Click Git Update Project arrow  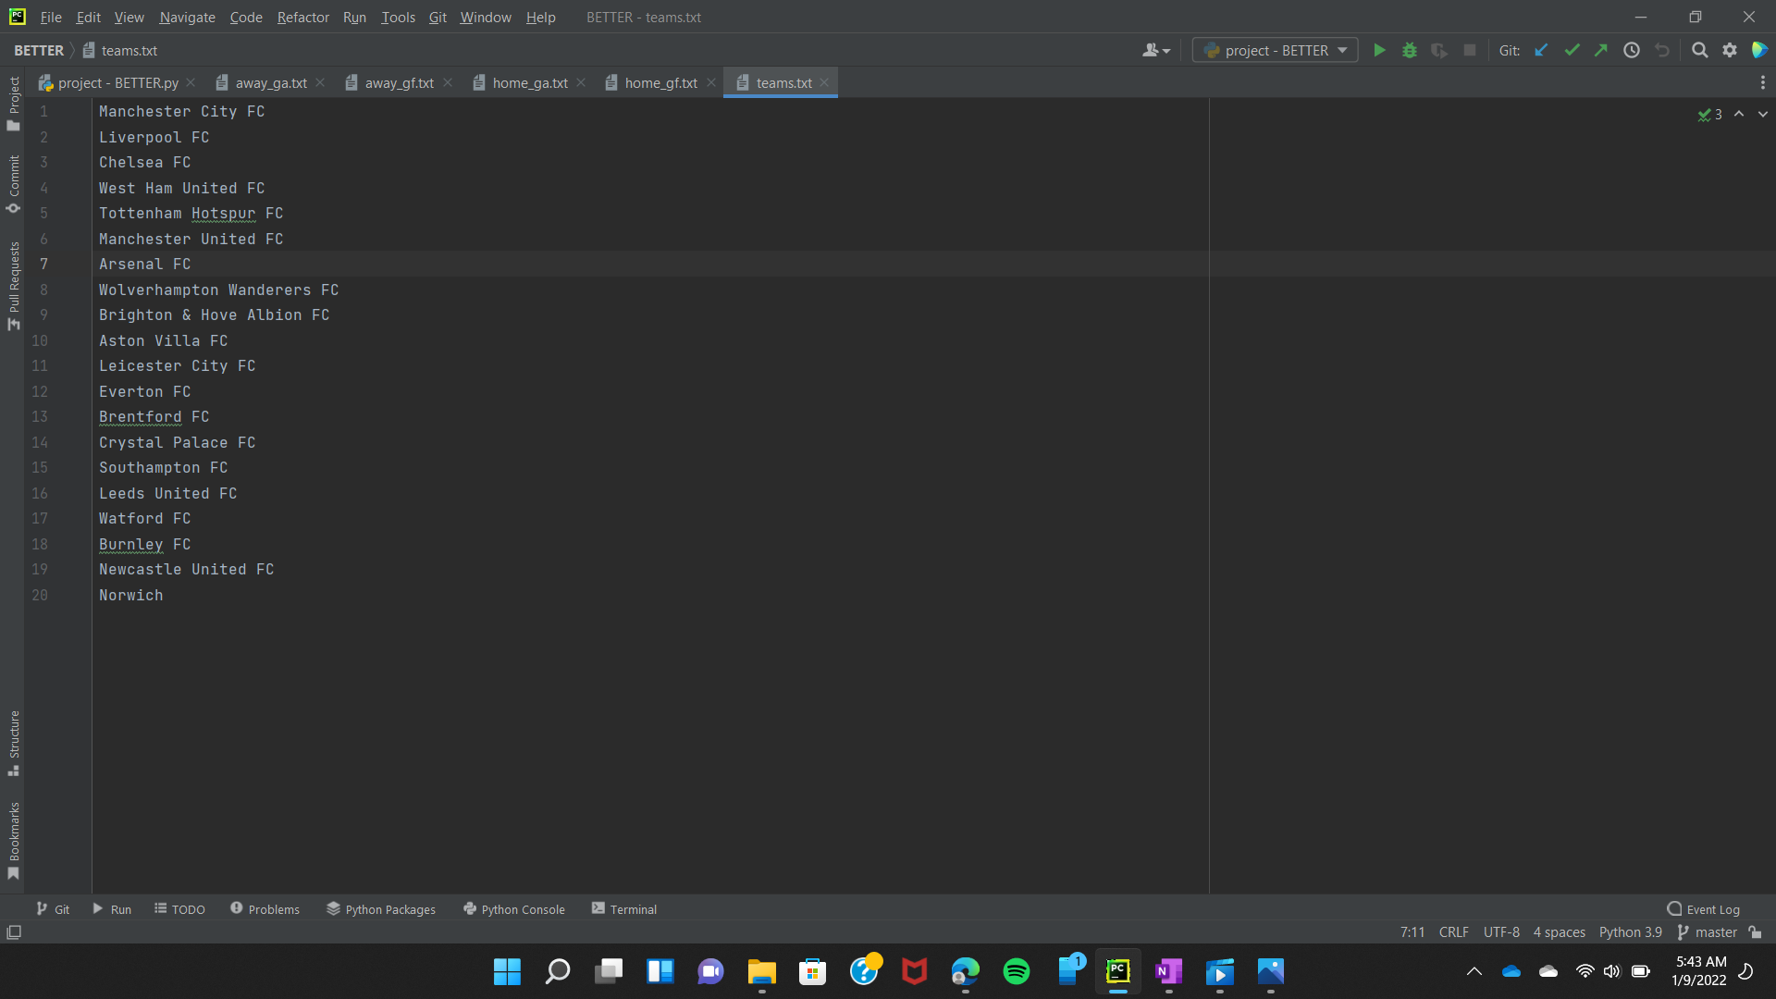[1541, 50]
